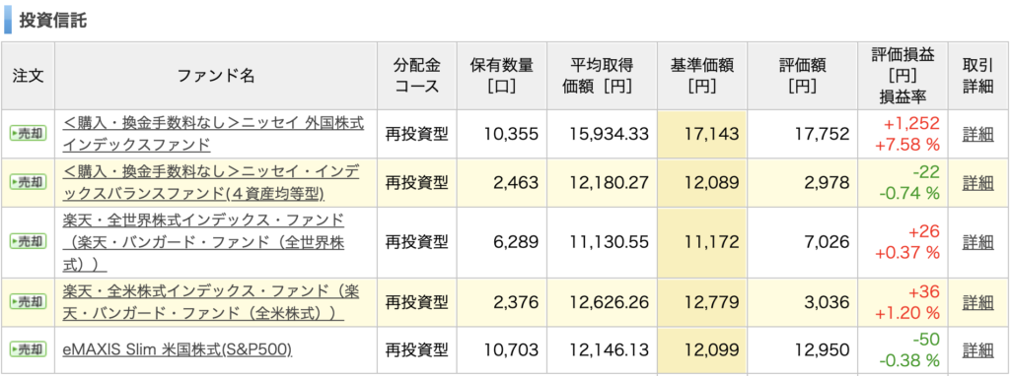
Task: View 詳細 for the -0.74 % fund row
Action: pos(977,183)
